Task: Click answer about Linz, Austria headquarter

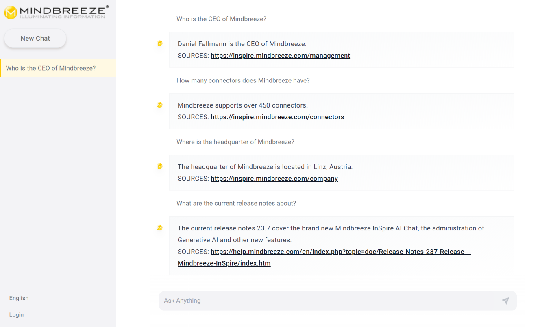Action: (x=265, y=167)
